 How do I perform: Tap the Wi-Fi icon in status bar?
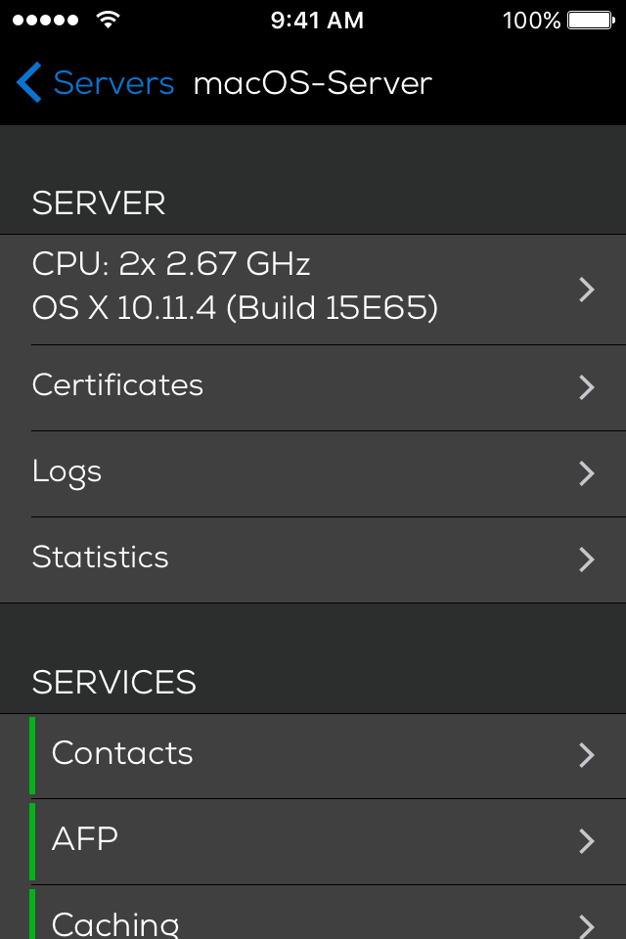(109, 20)
